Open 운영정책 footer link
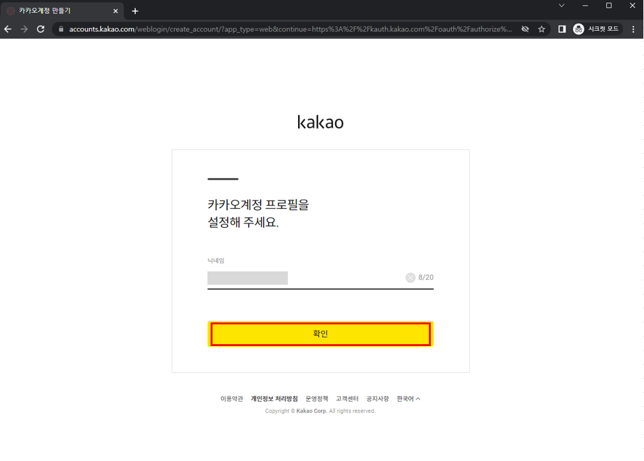This screenshot has height=461, width=644. 317,399
